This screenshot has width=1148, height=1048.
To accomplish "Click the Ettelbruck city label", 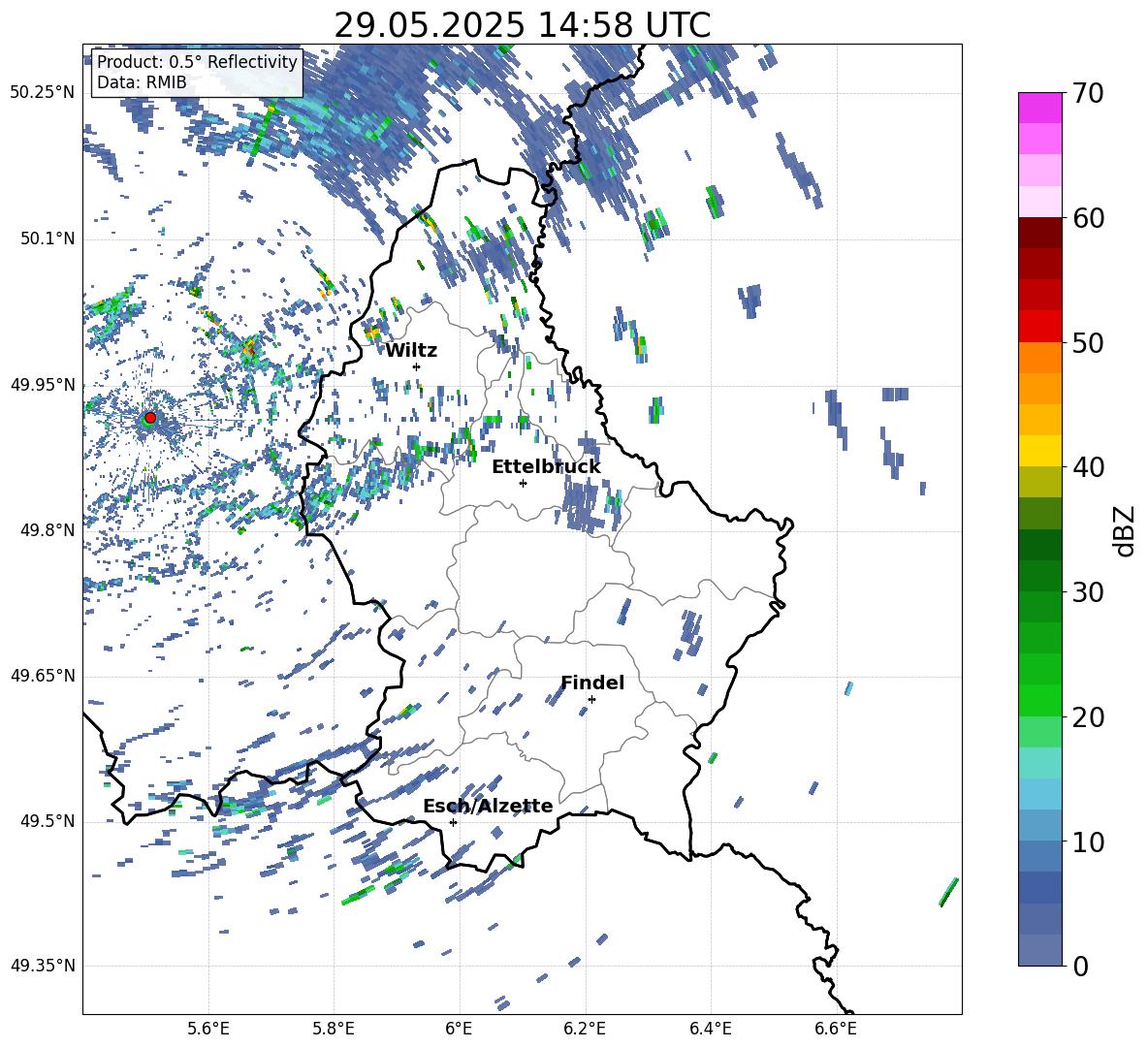I will click(546, 467).
